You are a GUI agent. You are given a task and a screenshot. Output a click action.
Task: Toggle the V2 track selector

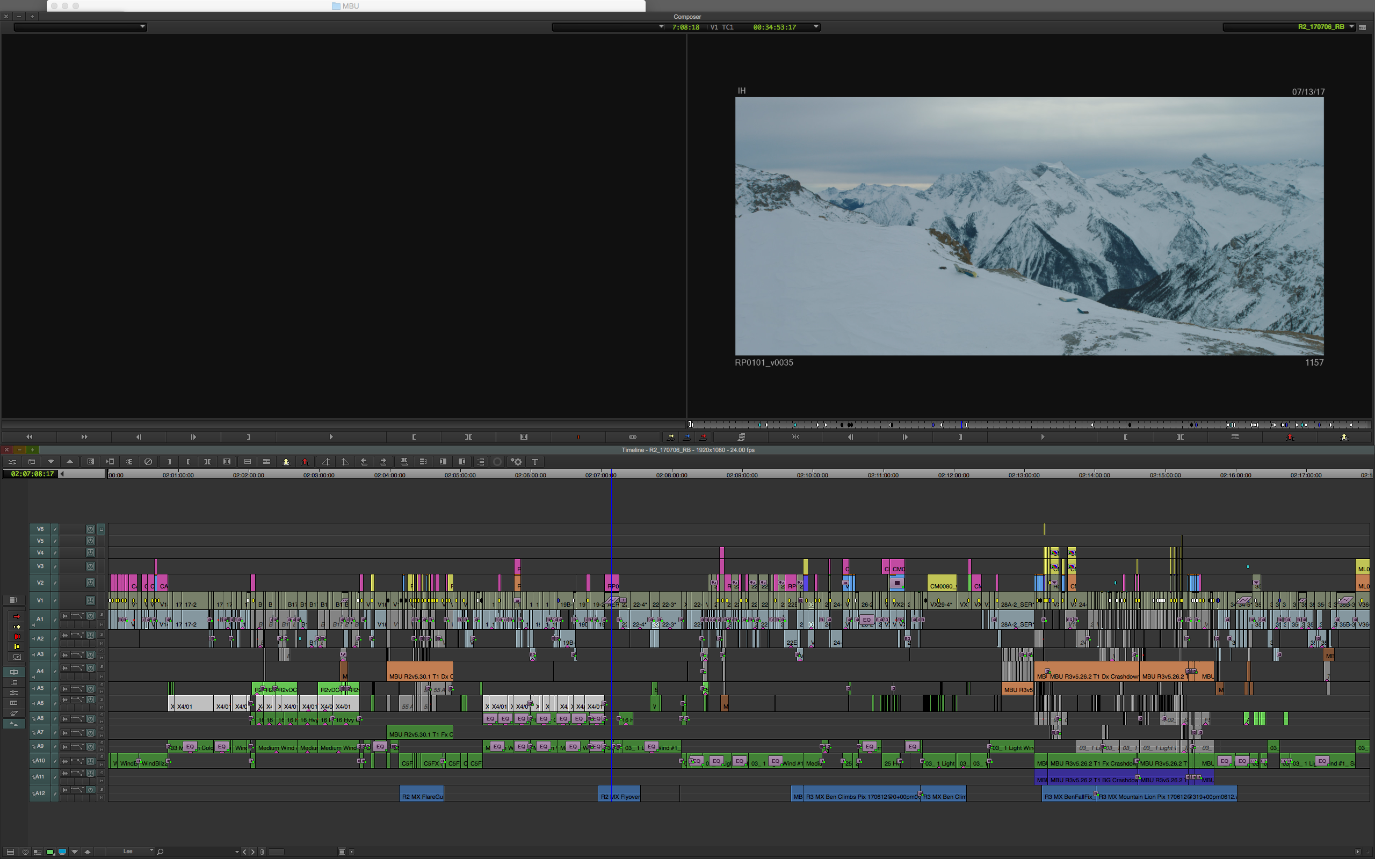(x=40, y=583)
